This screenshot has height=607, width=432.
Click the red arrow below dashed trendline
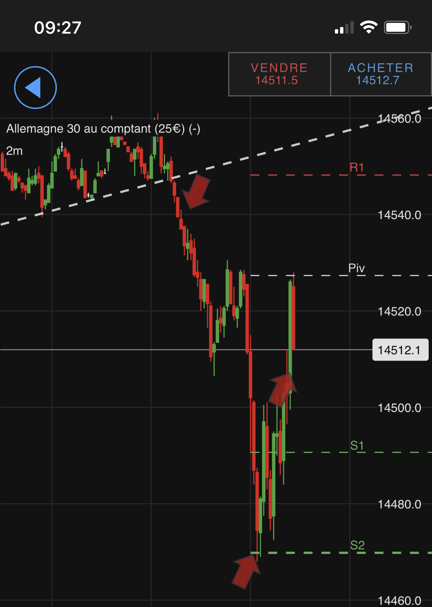click(196, 191)
